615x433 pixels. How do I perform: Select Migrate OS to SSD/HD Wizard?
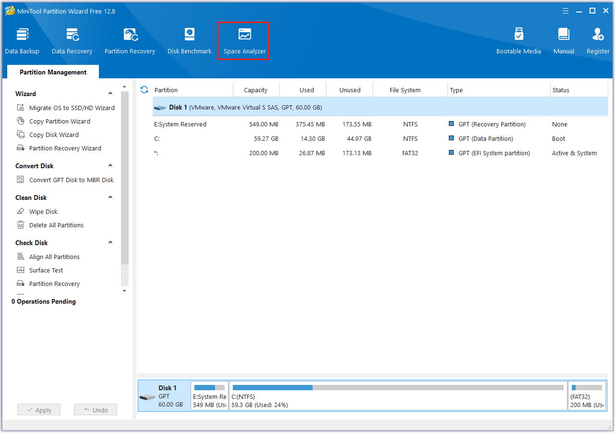[x=72, y=108]
